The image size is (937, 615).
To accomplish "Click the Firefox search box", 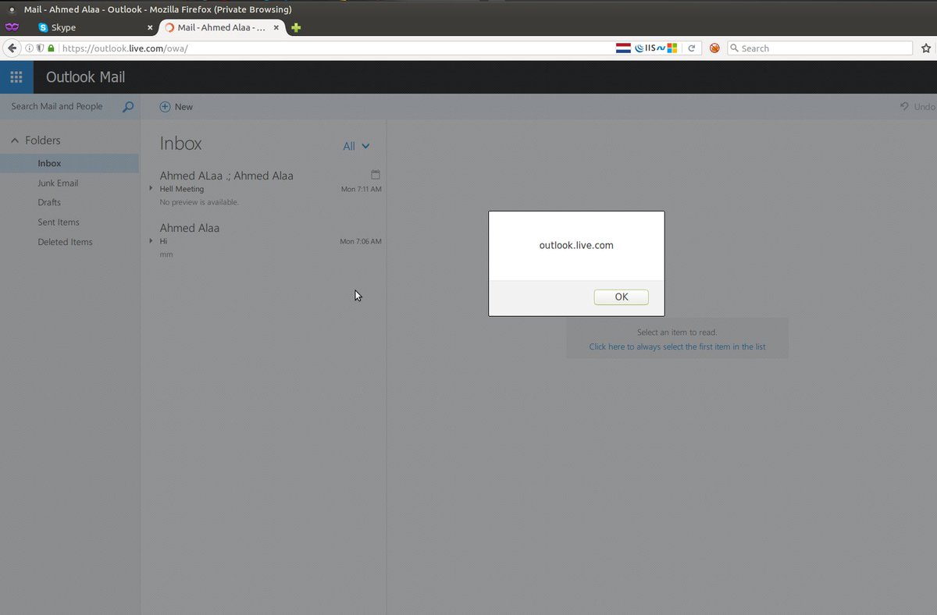I will pos(820,48).
